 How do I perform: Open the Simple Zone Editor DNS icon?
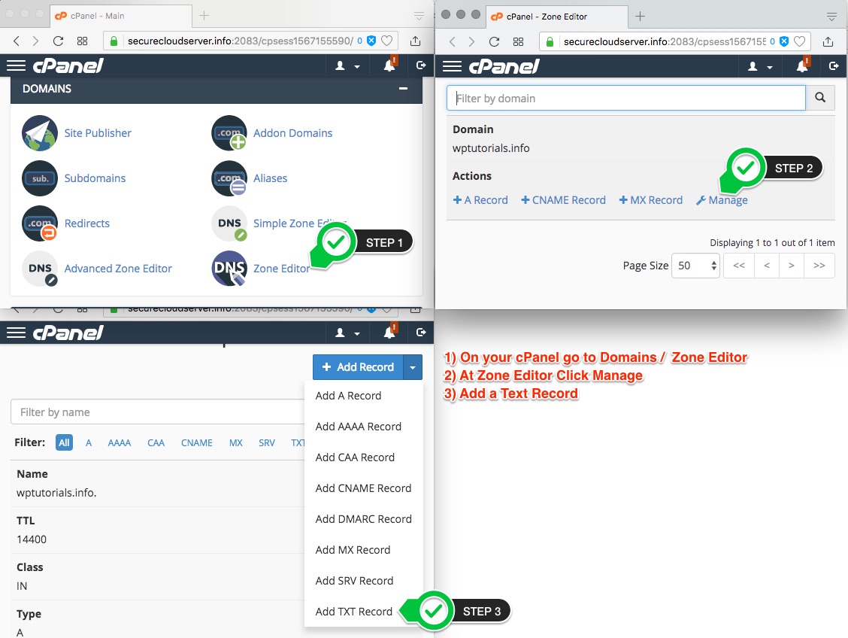pyautogui.click(x=229, y=223)
